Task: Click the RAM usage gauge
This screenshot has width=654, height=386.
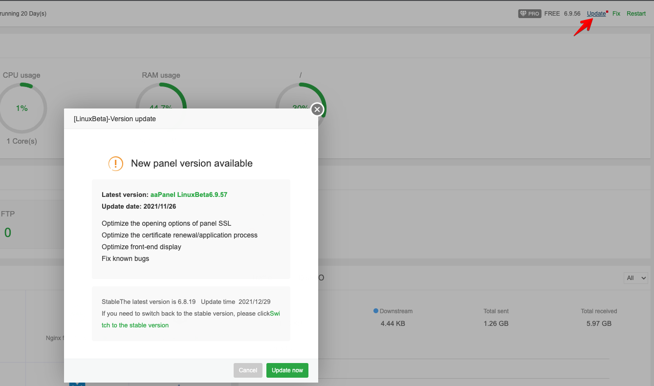Action: pyautogui.click(x=161, y=95)
